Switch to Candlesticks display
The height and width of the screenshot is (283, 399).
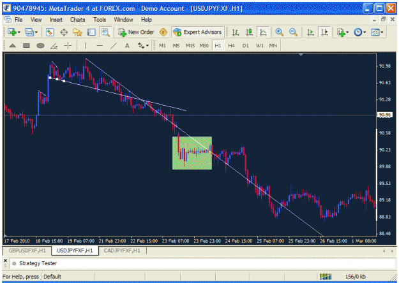click(249, 33)
